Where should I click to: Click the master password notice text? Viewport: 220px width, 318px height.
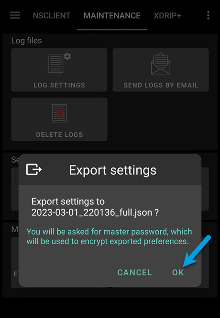[109, 236]
